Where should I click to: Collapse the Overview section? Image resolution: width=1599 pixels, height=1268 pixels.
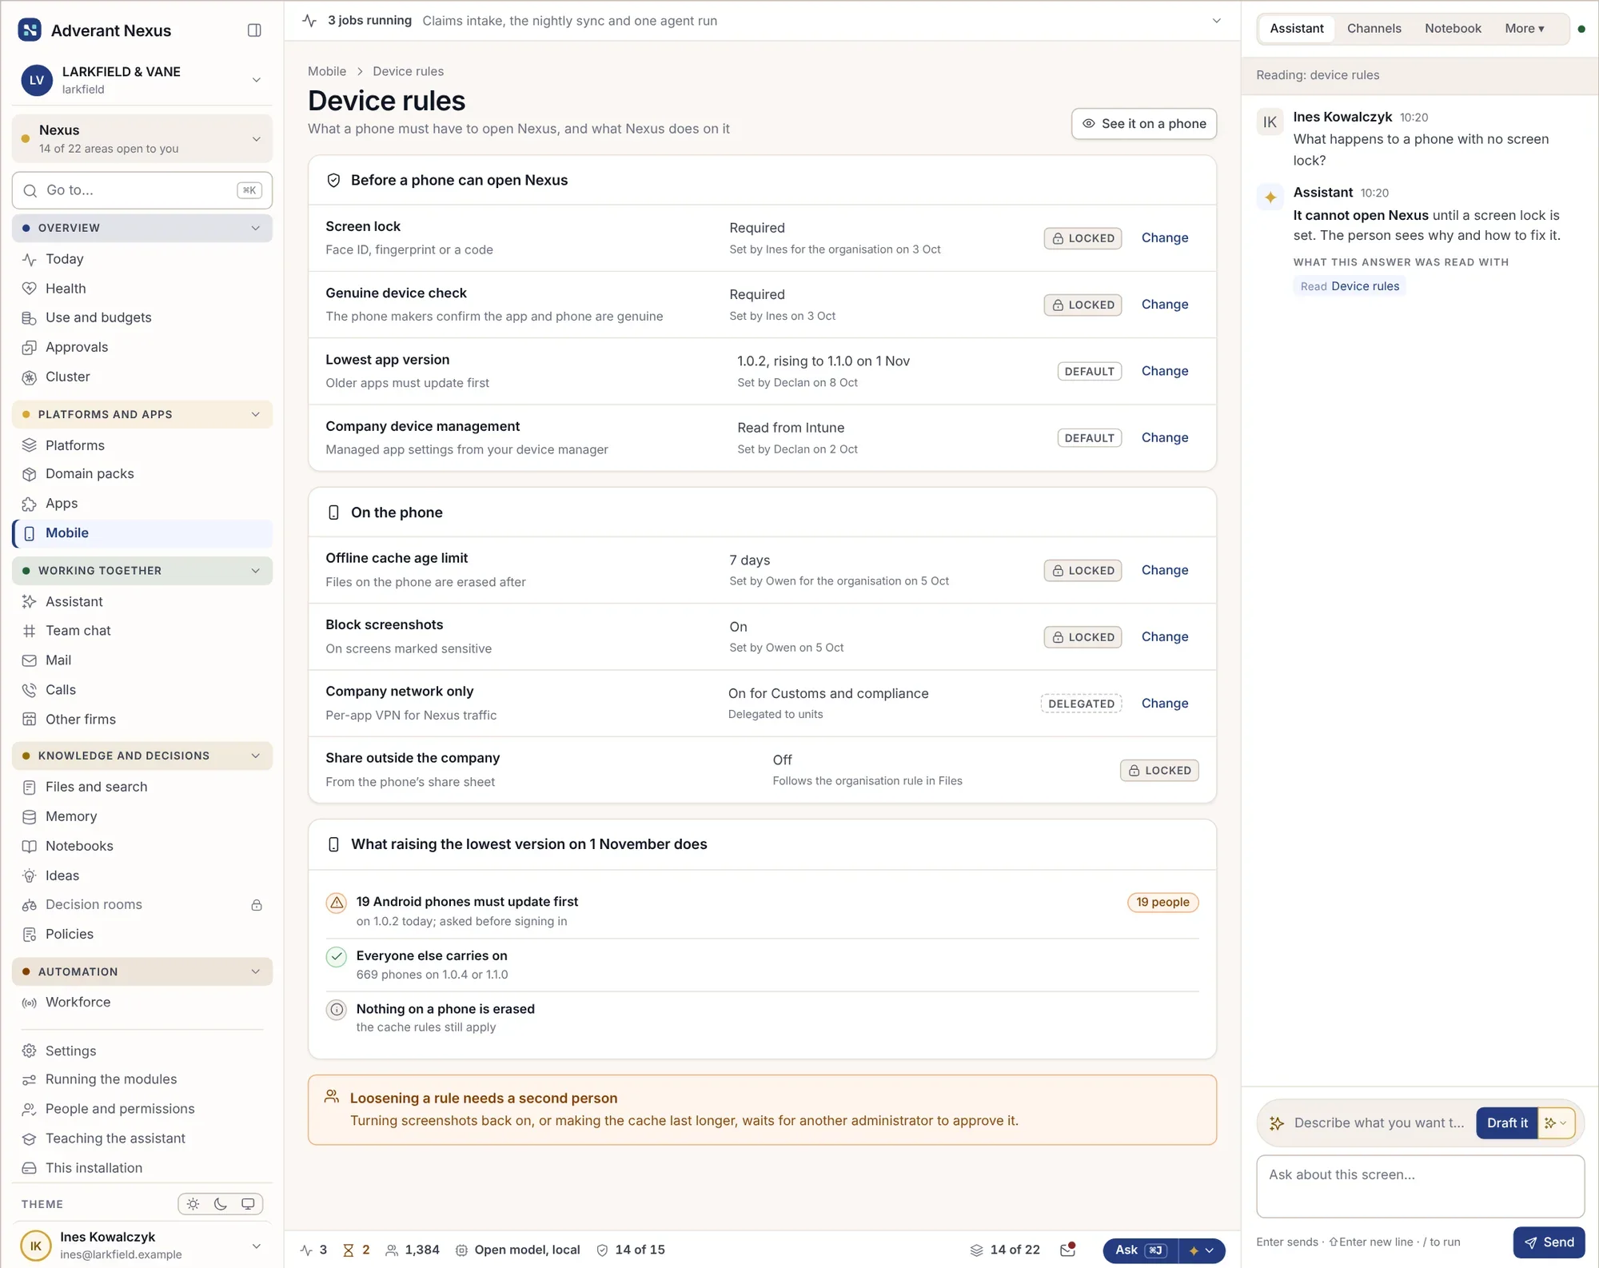coord(142,228)
